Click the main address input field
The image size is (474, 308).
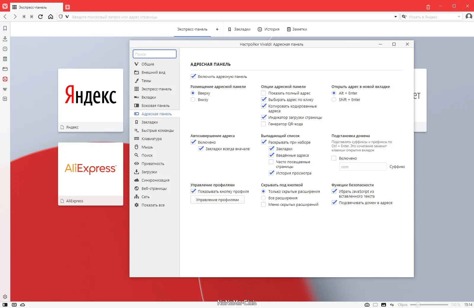[231, 17]
